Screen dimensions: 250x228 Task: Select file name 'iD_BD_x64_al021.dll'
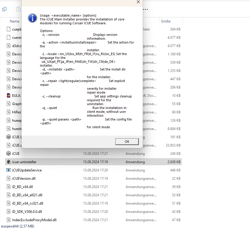[x=27, y=195]
